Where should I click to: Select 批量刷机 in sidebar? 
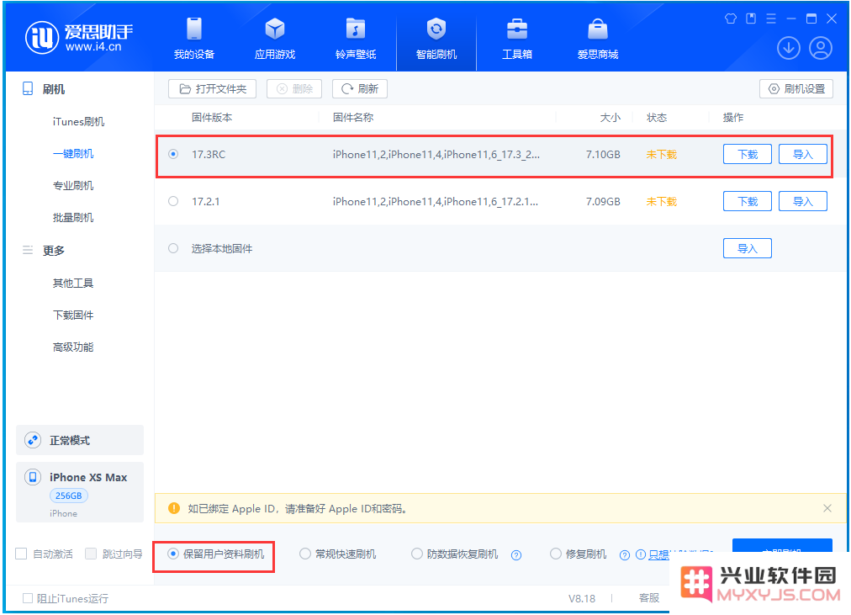(x=72, y=218)
